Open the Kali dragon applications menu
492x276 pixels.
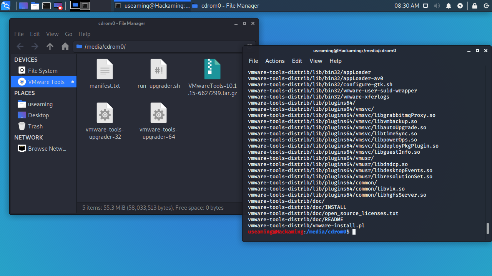[6, 6]
